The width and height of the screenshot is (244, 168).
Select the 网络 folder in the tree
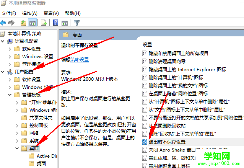[34, 133]
